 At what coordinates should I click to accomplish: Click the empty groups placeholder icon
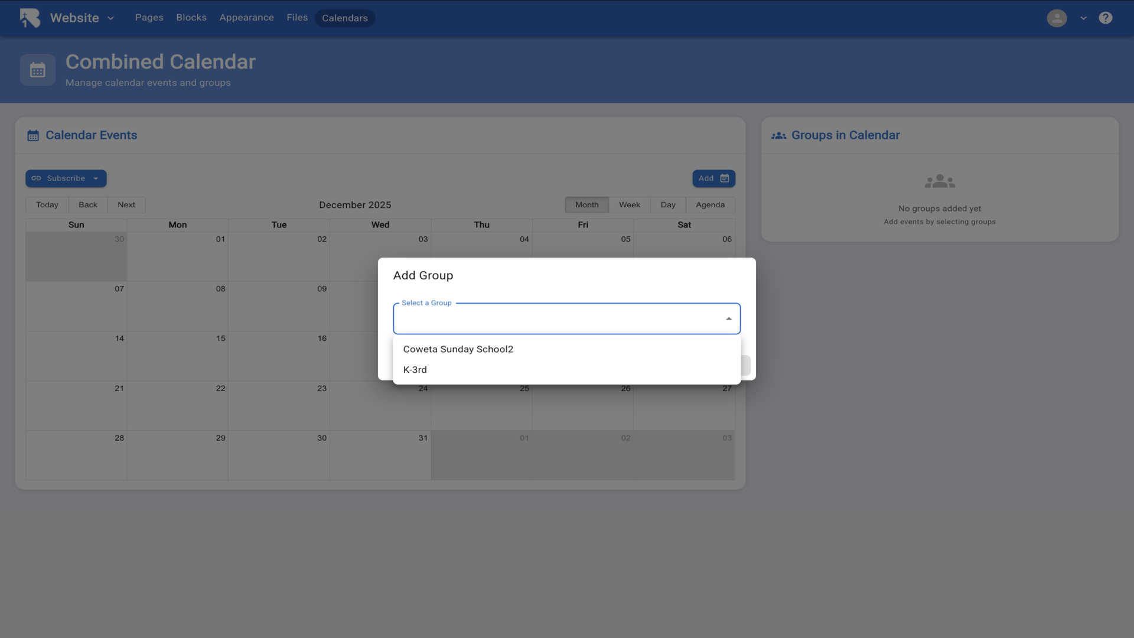coord(939,181)
